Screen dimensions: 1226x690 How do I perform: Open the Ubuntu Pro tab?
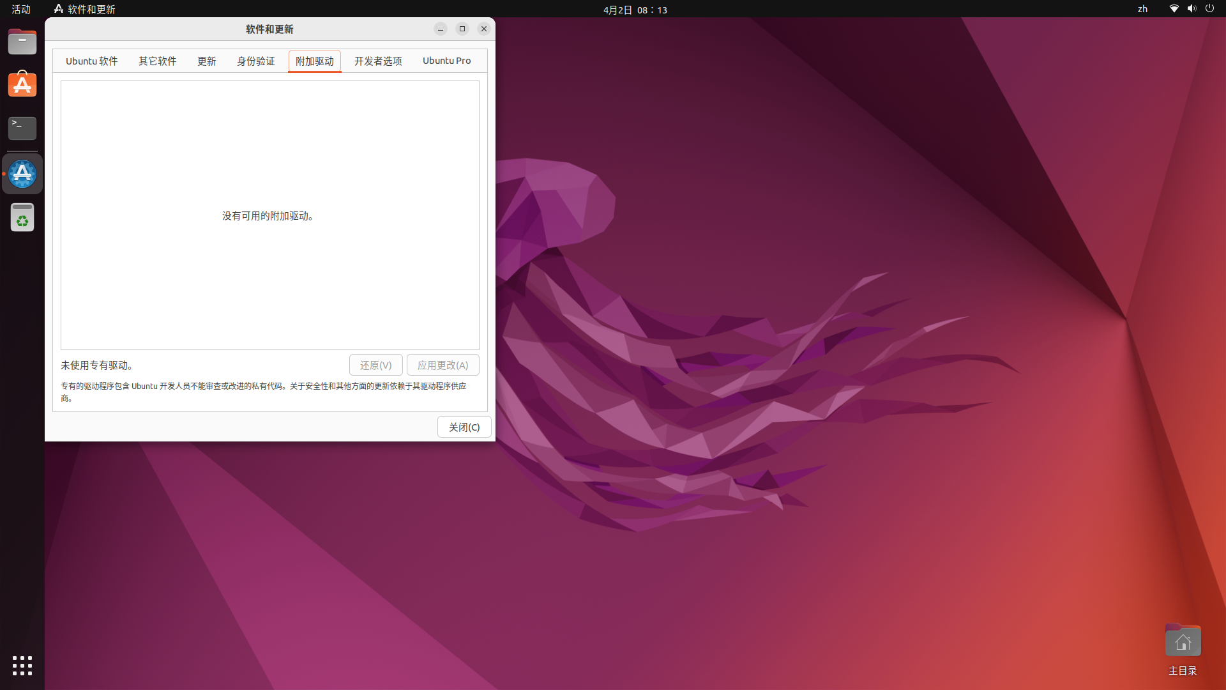(x=446, y=61)
